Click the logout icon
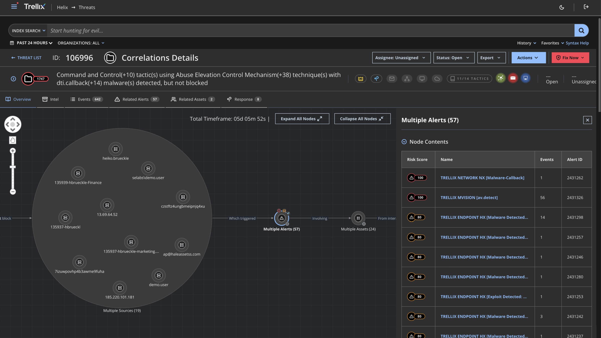 (586, 7)
